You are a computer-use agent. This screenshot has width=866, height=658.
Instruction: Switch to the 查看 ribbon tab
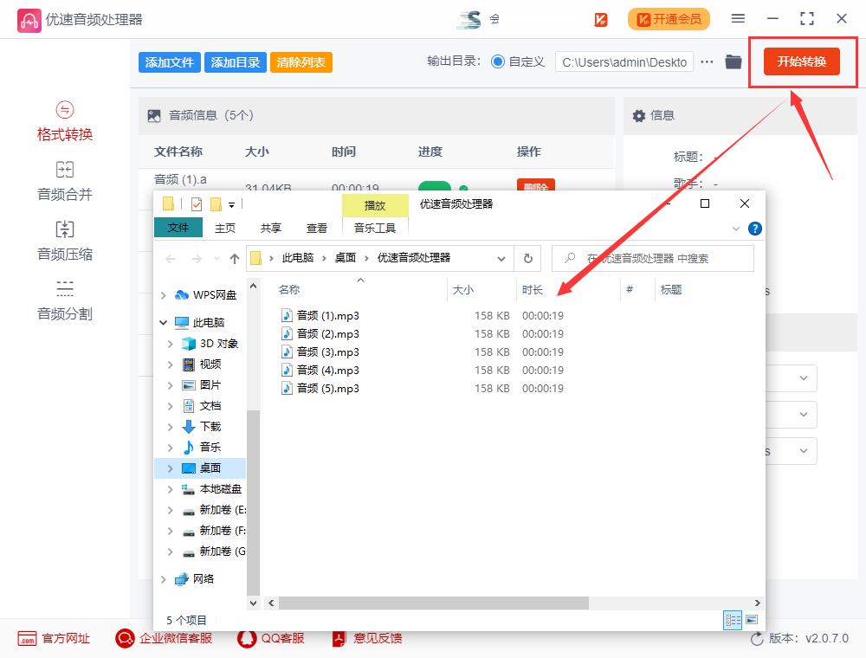point(317,228)
